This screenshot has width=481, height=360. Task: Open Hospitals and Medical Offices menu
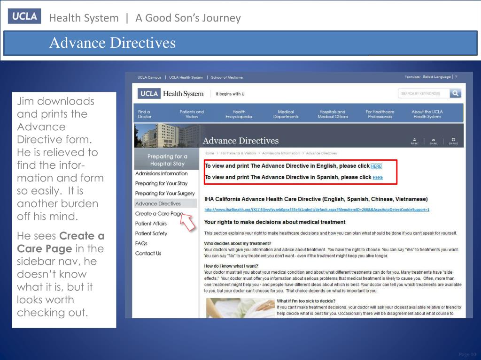333,114
